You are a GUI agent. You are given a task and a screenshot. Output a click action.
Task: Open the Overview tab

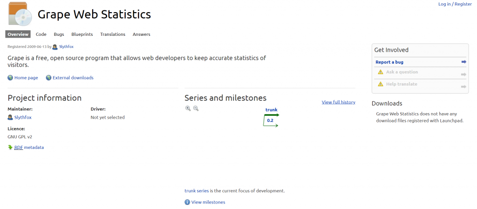tap(18, 34)
